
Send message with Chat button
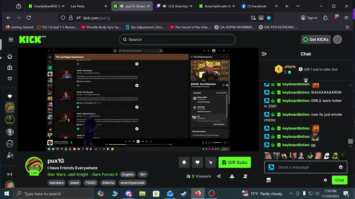point(339,180)
